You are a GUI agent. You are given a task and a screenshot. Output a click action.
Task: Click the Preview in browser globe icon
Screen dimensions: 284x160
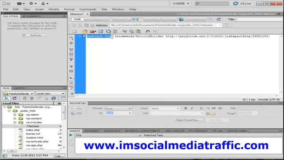(x=181, y=19)
